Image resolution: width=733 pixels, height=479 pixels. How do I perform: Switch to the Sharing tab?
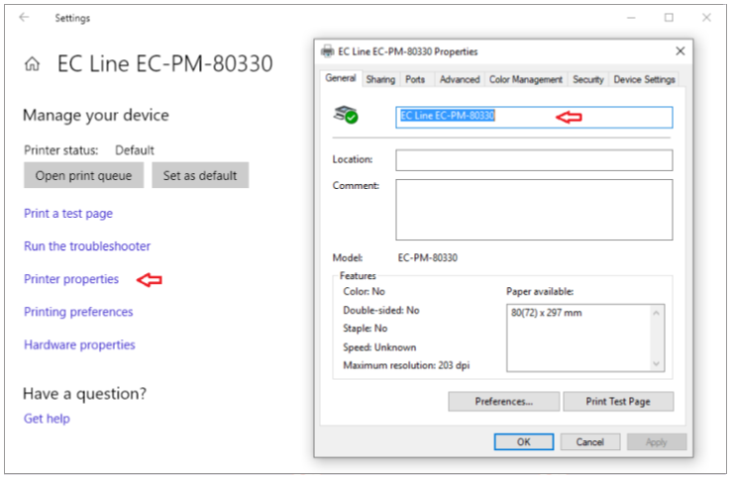380,79
